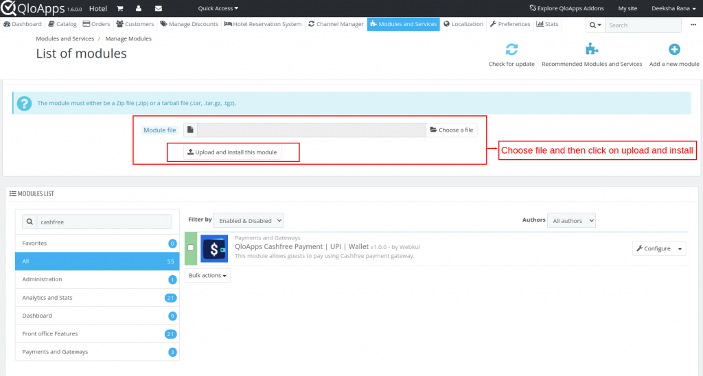Viewport: 703px width, 376px height.
Task: Open Explore QloApps Addons link
Action: [566, 8]
